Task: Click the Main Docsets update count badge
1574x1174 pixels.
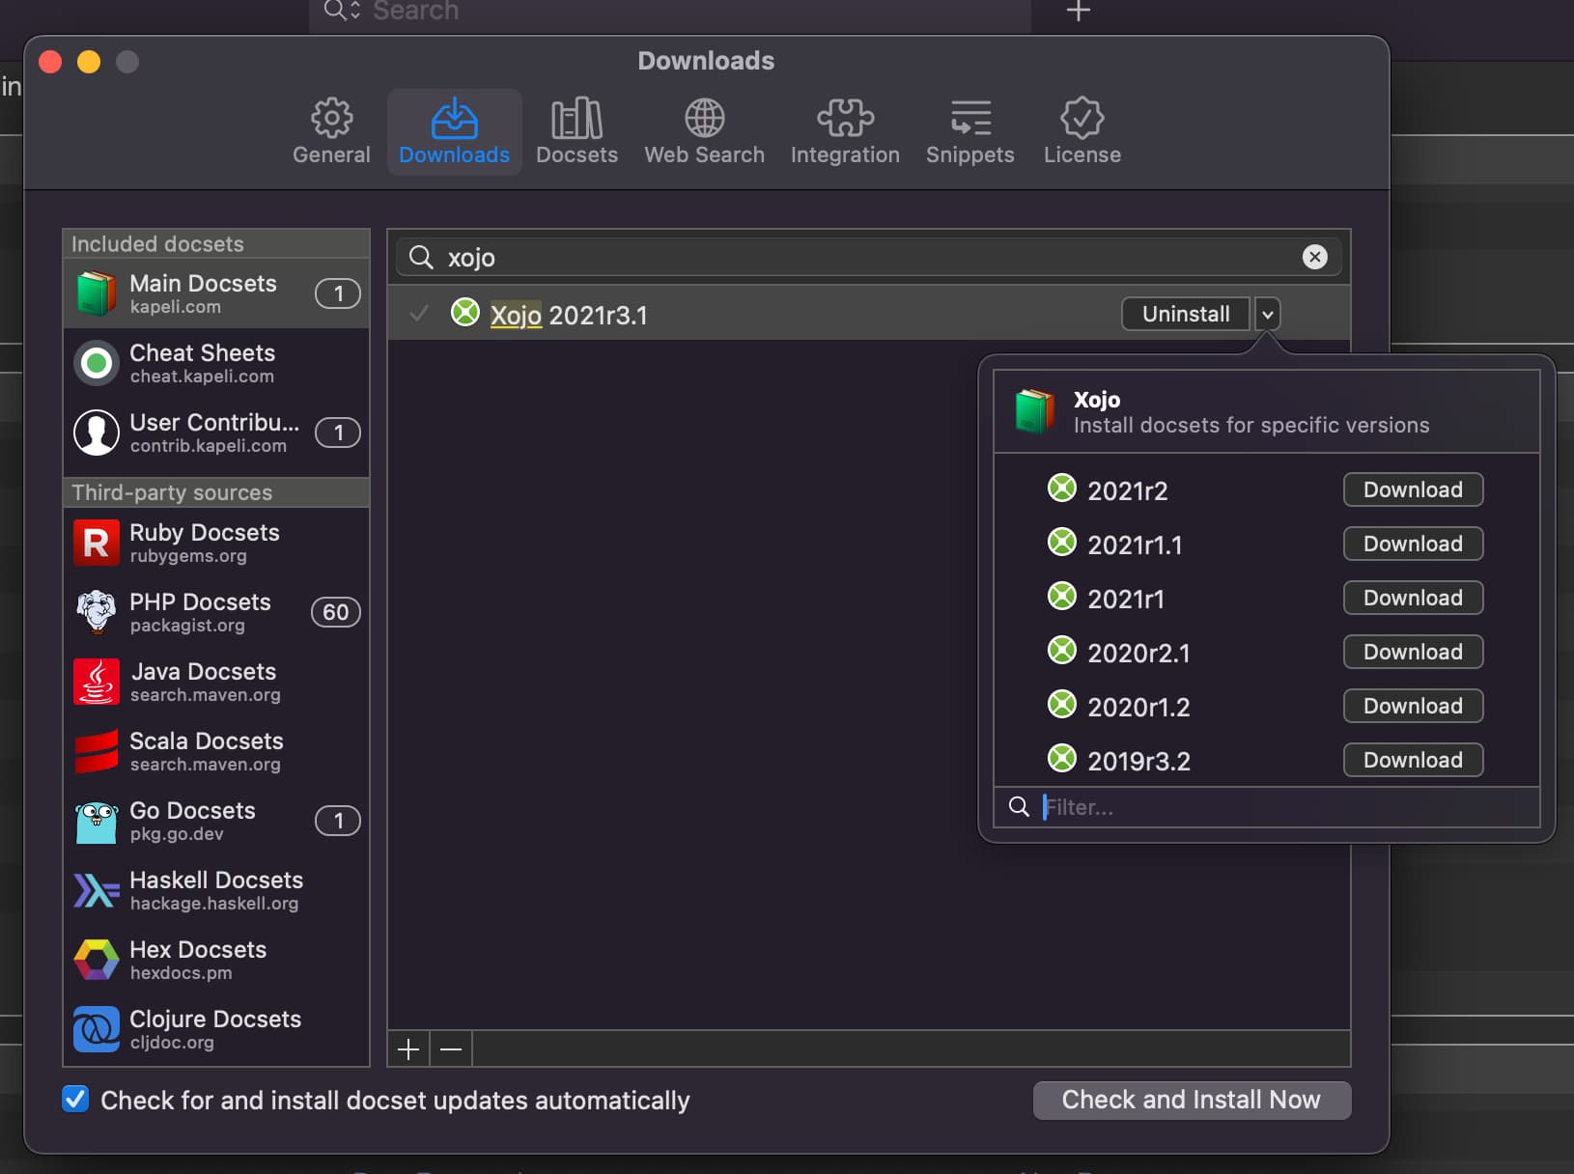Action: tap(338, 293)
